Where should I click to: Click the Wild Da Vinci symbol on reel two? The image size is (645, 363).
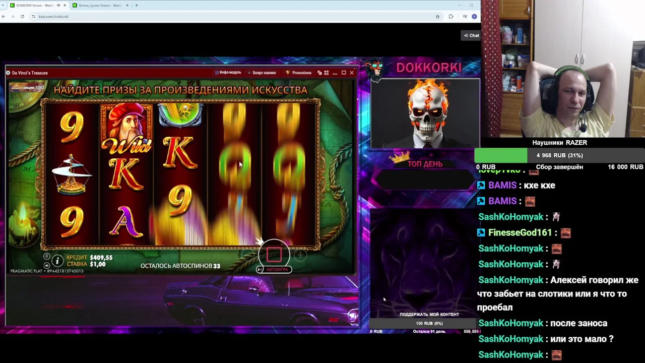point(126,129)
